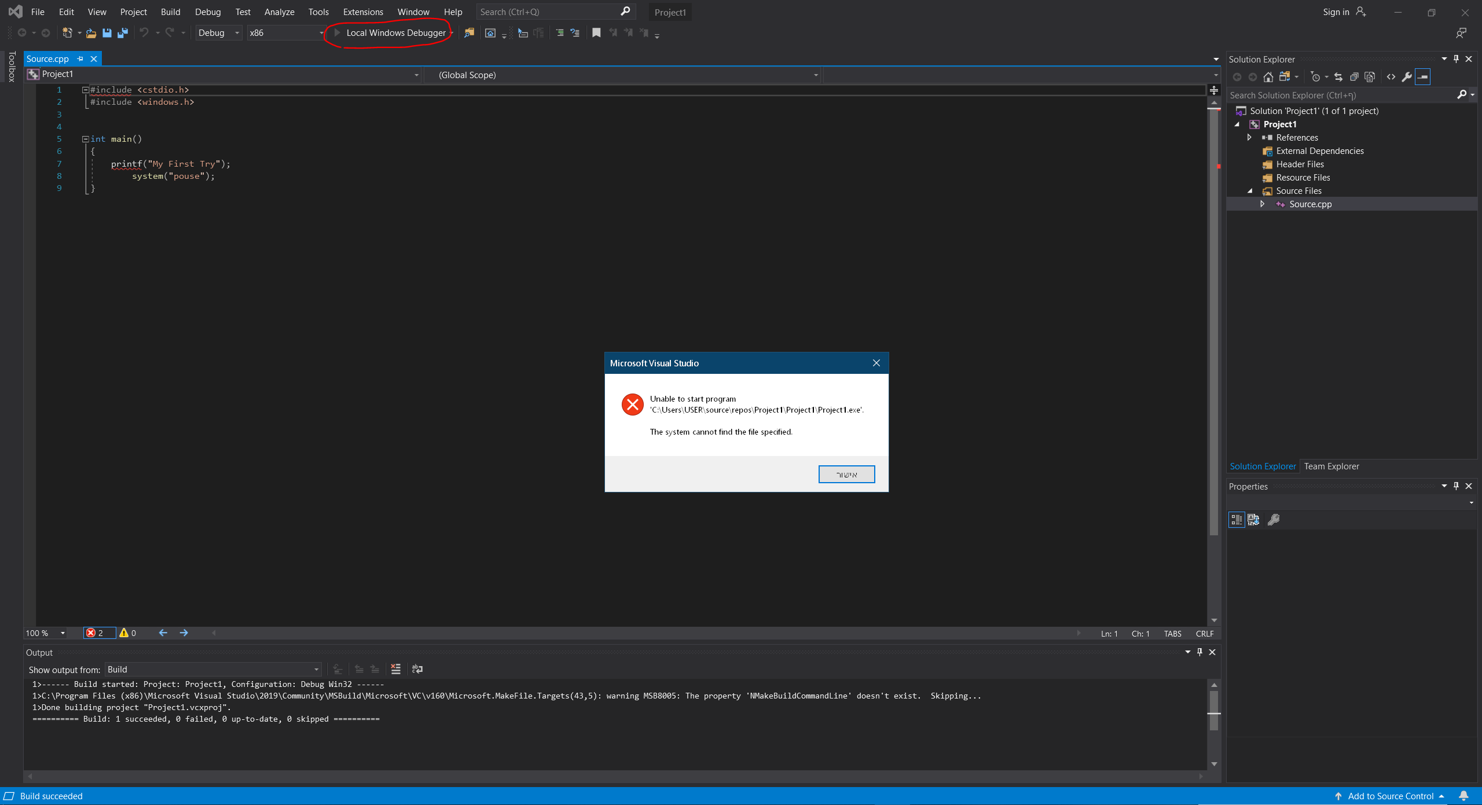
Task: Click Add to Source Control
Action: coord(1390,796)
